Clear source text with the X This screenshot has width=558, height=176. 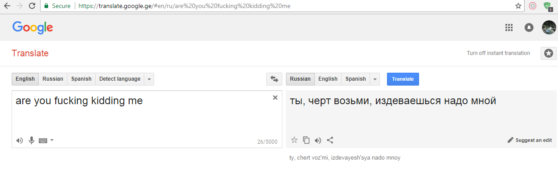pyautogui.click(x=275, y=98)
